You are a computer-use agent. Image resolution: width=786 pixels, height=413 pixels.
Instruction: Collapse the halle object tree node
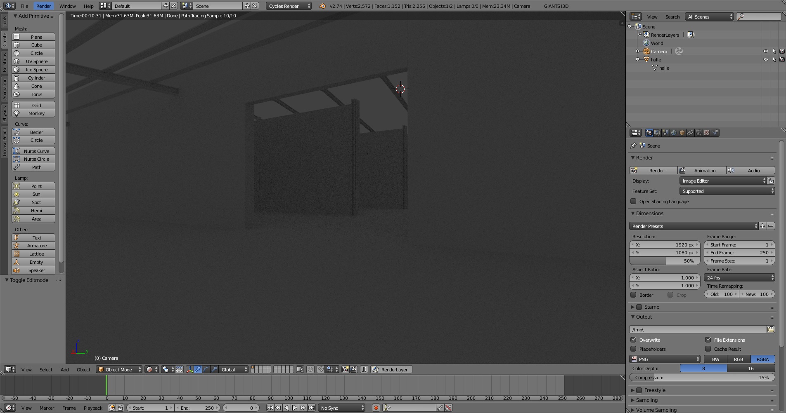pyautogui.click(x=637, y=59)
